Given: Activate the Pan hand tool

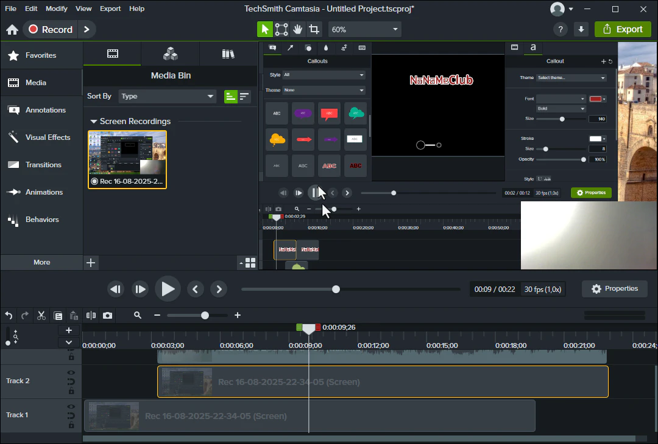Looking at the screenshot, I should pyautogui.click(x=298, y=29).
